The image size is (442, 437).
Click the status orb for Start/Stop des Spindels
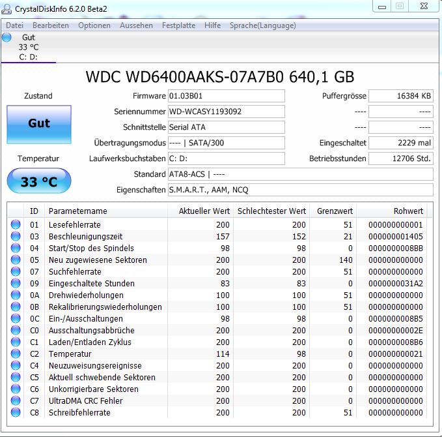[16, 248]
